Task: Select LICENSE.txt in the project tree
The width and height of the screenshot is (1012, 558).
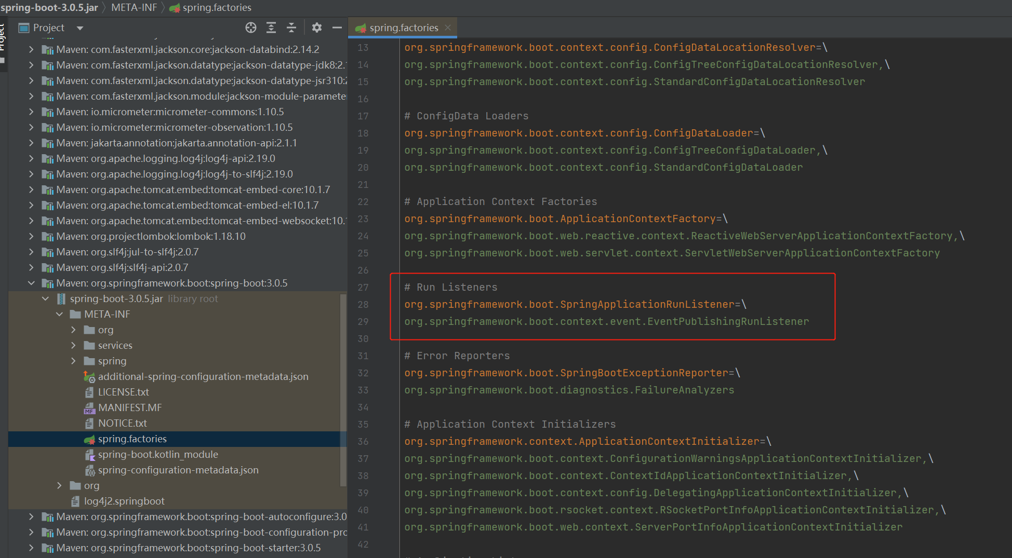Action: coord(124,392)
